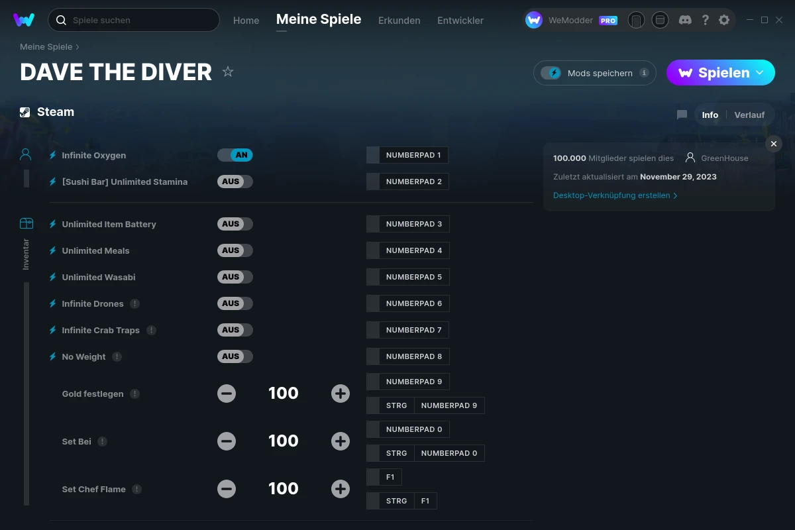Screen dimensions: 795x530
Task: Decrease Set Chef Flame value
Action: [x=227, y=489]
